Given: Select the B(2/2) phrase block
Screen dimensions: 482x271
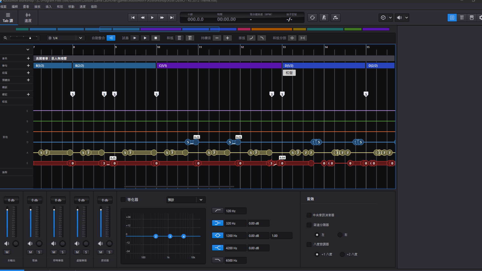Looking at the screenshot, I should click(114, 65).
